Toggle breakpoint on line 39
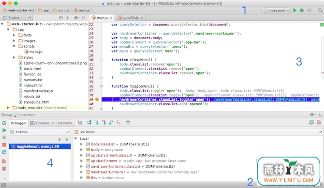324x188 pixels. tap(97, 99)
